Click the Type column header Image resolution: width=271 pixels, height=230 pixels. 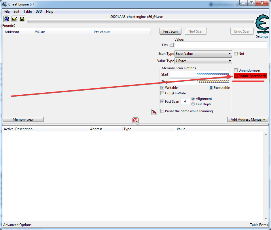pyautogui.click(x=149, y=129)
